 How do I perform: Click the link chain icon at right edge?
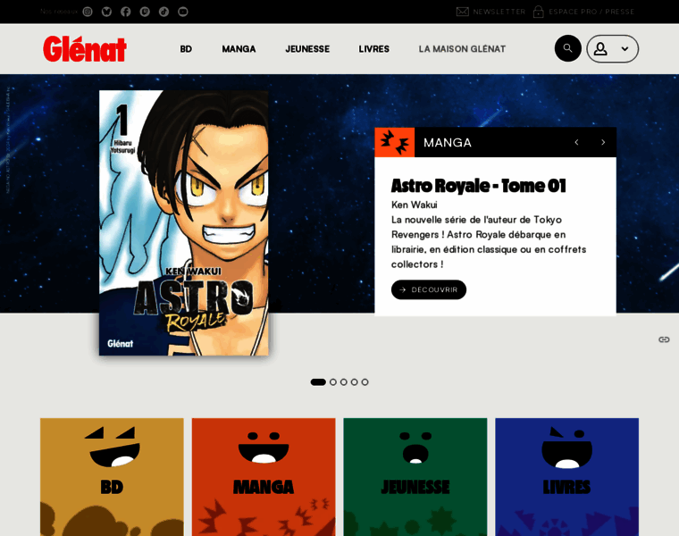pos(664,339)
